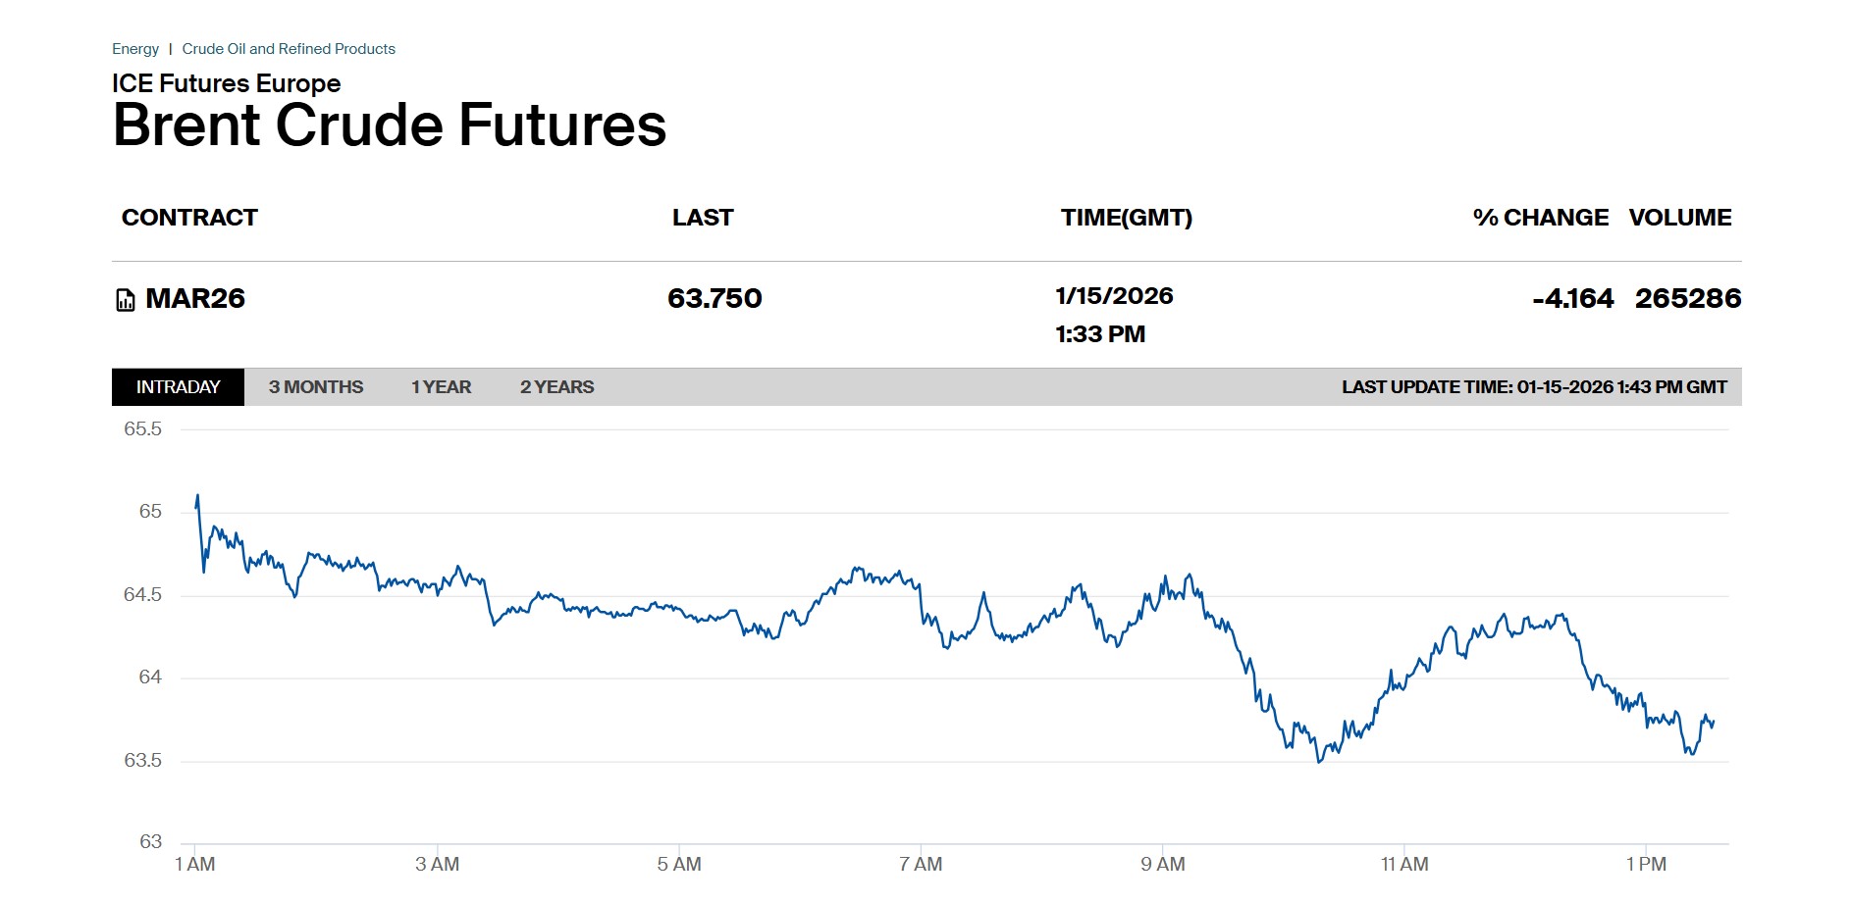Switch to the 1 YEAR tab
1852x903 pixels.
(441, 387)
